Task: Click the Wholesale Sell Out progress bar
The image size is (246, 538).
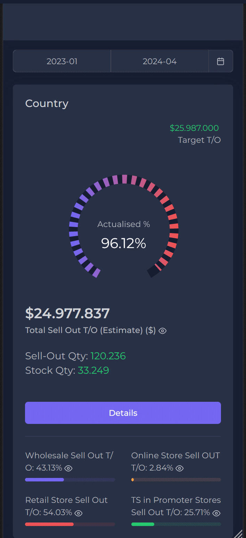Action: pos(70,480)
